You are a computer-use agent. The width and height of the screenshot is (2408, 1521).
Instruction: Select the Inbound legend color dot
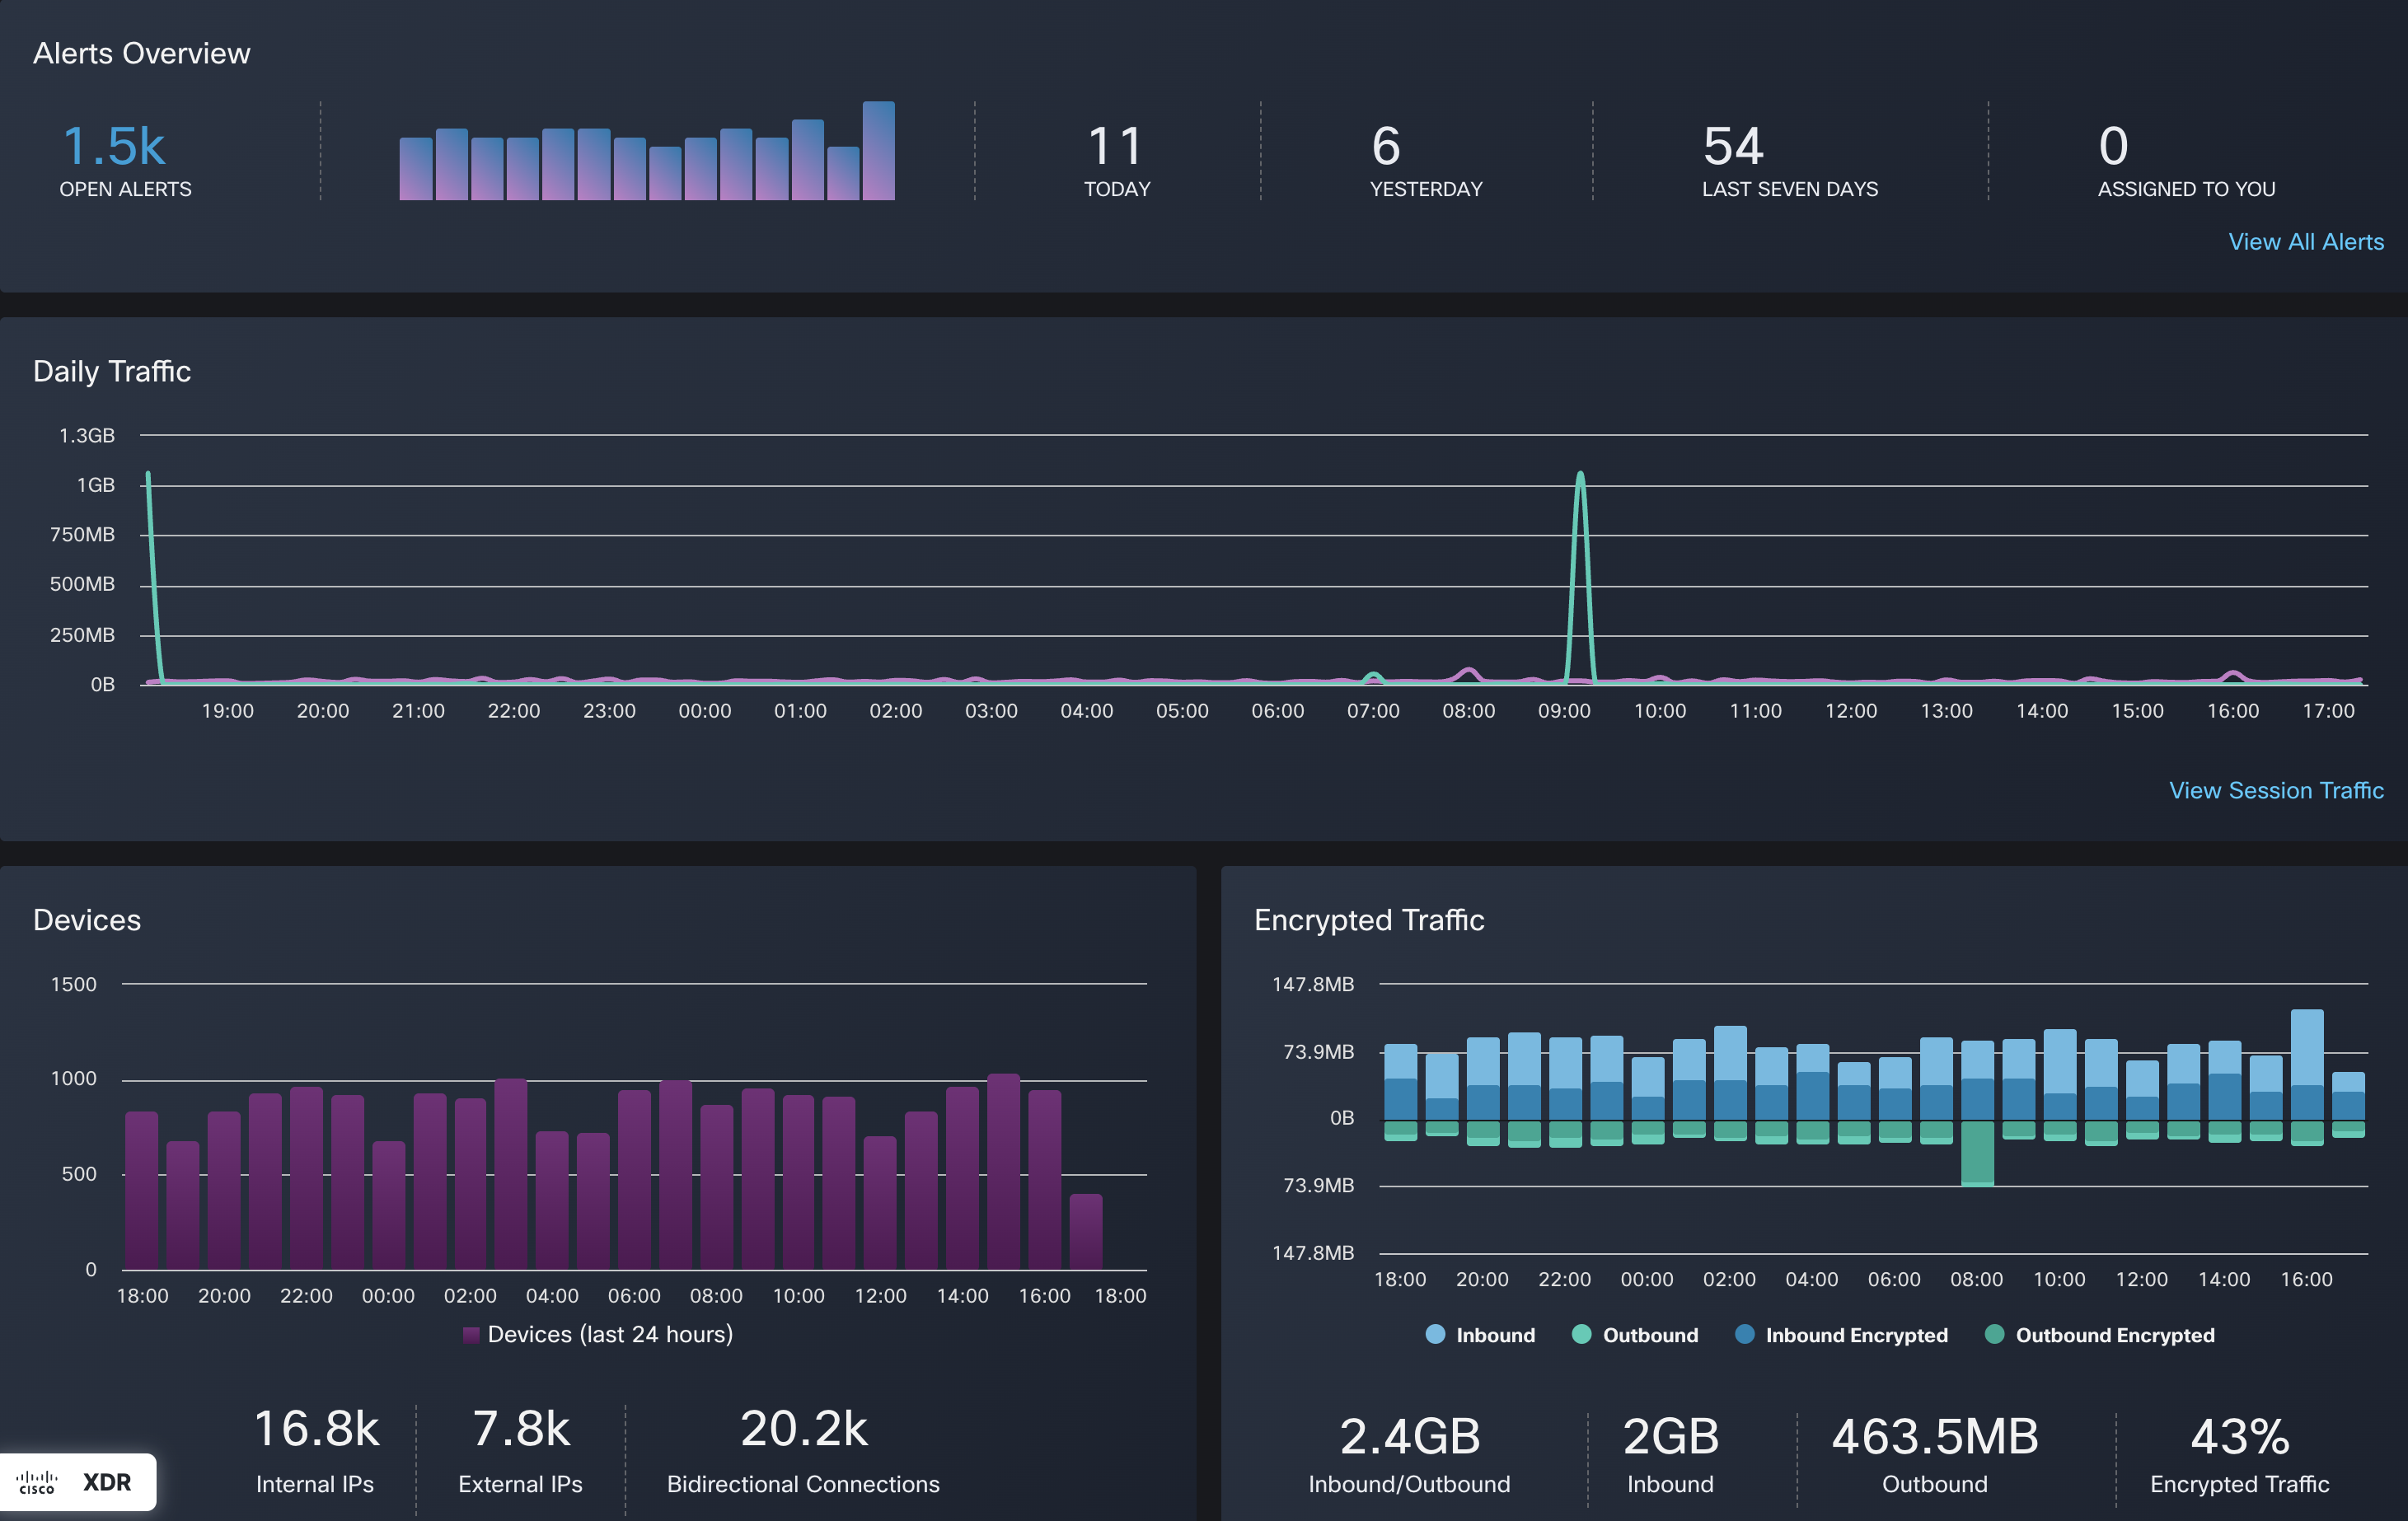click(x=1435, y=1334)
